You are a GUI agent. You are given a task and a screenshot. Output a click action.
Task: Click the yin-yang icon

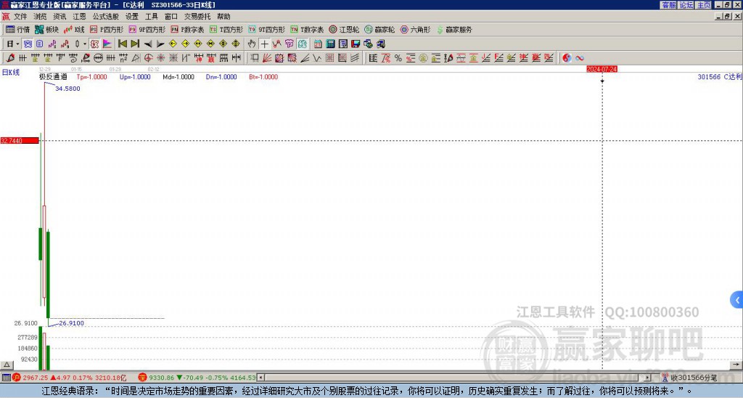(x=567, y=58)
